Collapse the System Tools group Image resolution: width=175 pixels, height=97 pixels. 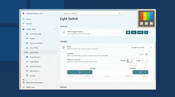tap(55, 29)
